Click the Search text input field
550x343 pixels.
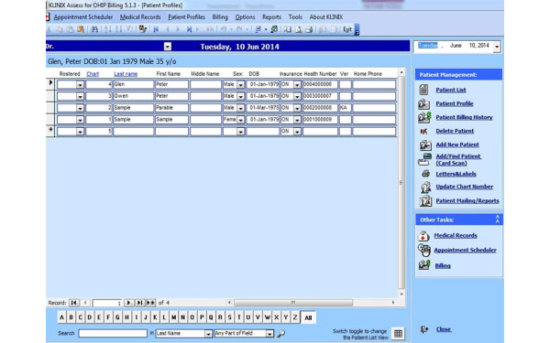pos(113,333)
